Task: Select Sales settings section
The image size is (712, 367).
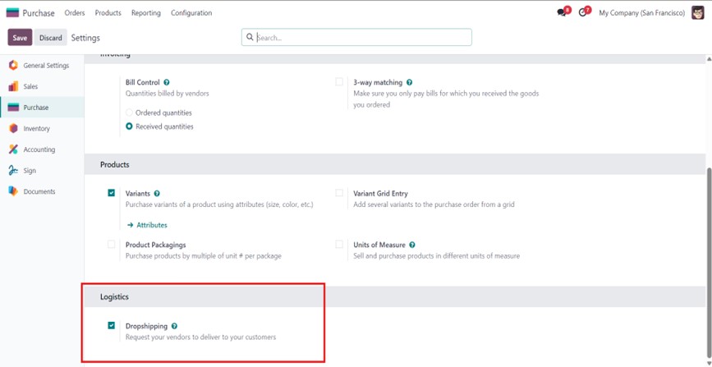Action: pyautogui.click(x=30, y=86)
